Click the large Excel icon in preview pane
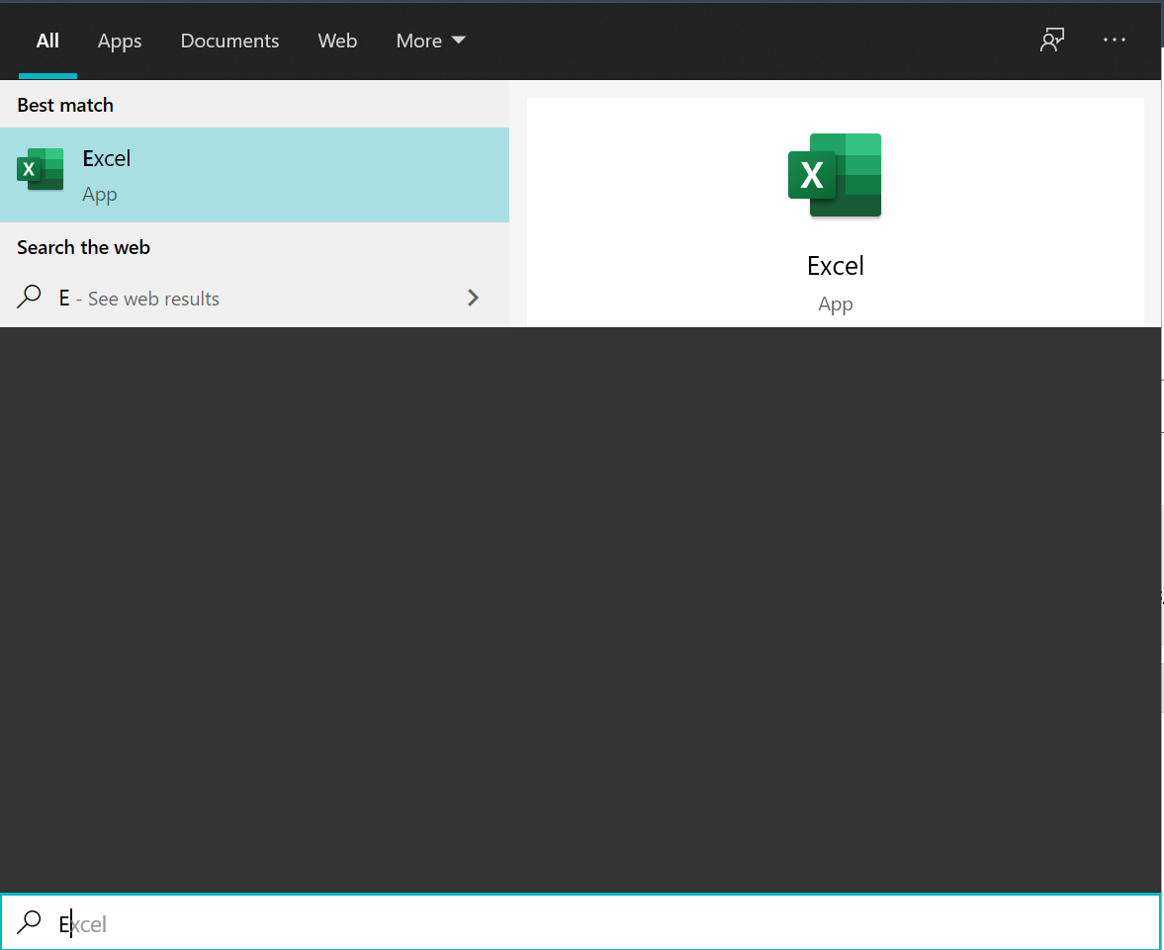The height and width of the screenshot is (950, 1164). 835,175
